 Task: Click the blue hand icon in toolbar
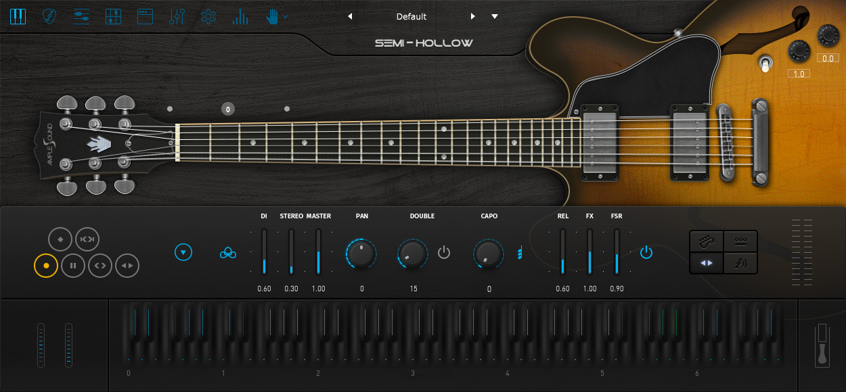[272, 16]
